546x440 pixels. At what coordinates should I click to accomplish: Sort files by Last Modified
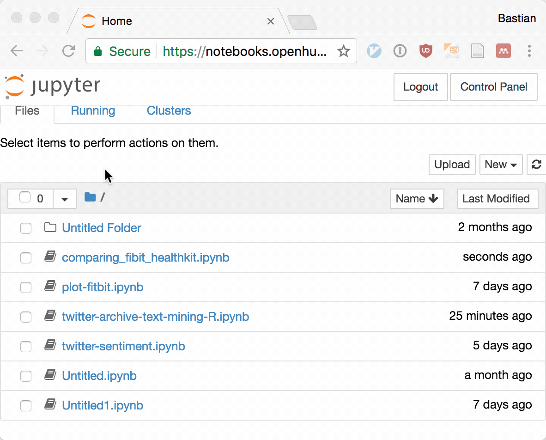[x=497, y=199]
